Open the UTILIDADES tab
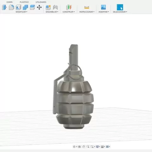The width and height of the screenshot is (152, 152). tap(41, 2)
